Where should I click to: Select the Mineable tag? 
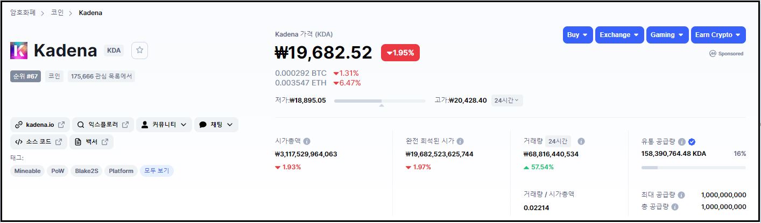click(x=27, y=171)
